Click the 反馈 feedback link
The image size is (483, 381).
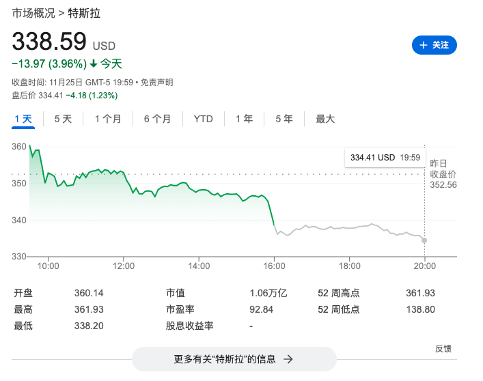[443, 348]
